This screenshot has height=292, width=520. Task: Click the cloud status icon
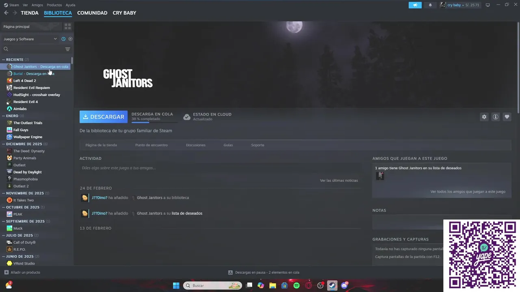tap(187, 117)
